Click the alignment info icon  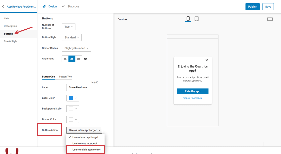tap(86, 59)
